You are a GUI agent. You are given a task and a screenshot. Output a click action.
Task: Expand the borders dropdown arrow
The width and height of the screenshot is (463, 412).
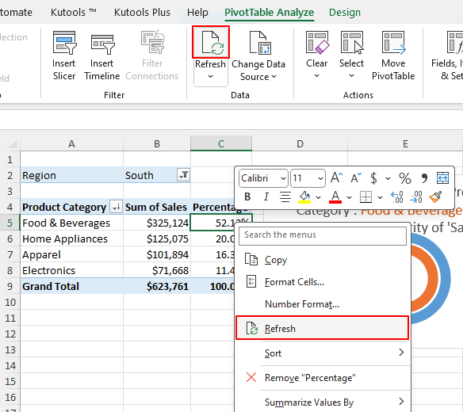pyautogui.click(x=380, y=197)
